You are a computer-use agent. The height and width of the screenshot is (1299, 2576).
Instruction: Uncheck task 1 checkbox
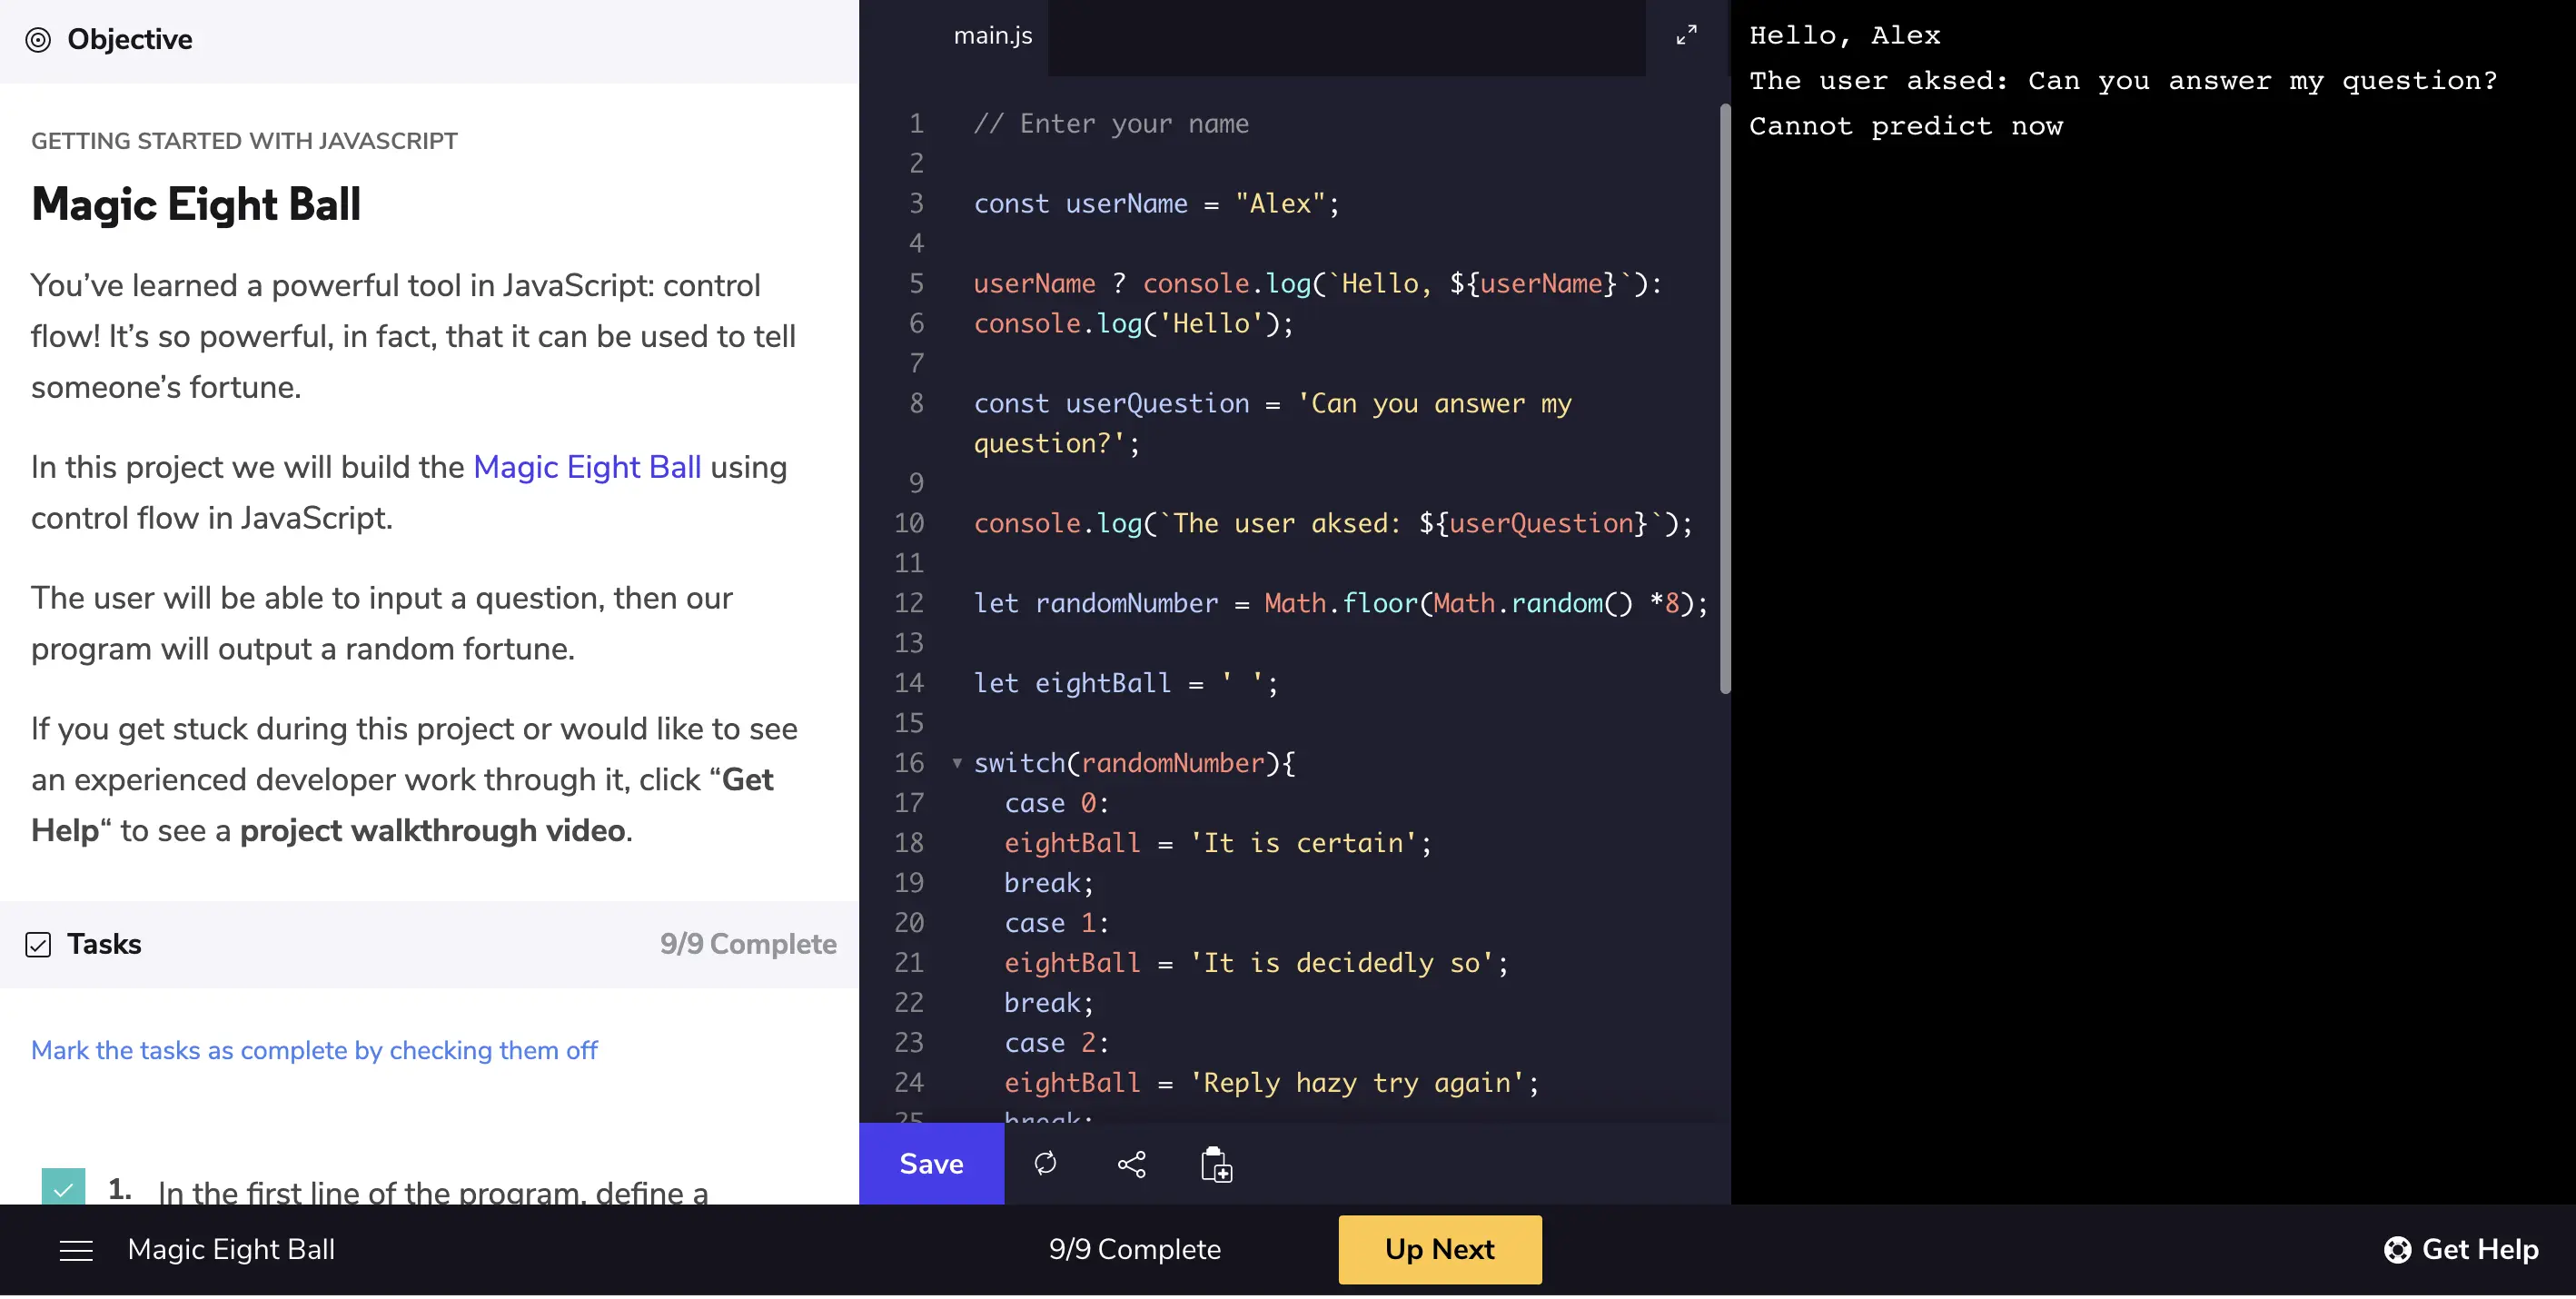click(63, 1187)
